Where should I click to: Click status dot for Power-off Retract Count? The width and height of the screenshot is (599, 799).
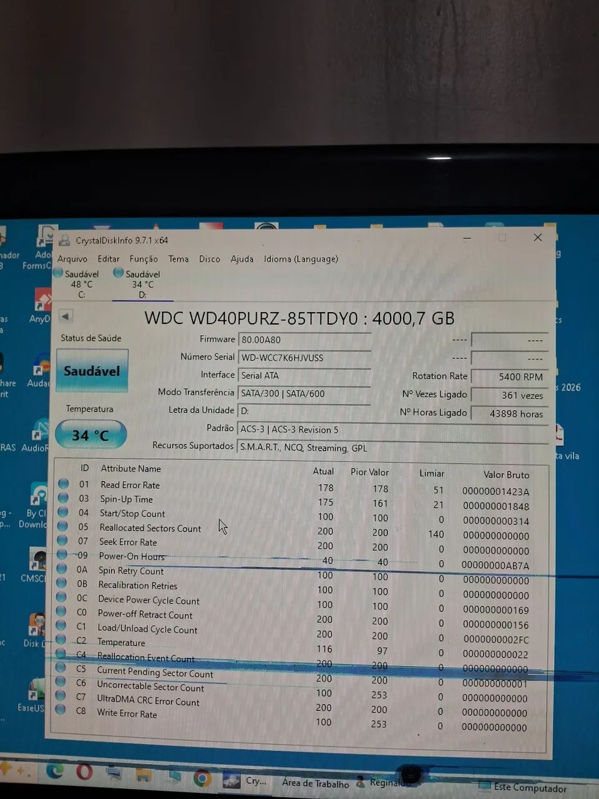tap(61, 612)
